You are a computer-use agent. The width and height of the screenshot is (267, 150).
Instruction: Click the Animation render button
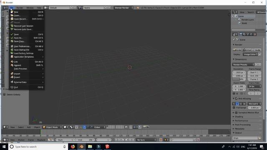247,50
